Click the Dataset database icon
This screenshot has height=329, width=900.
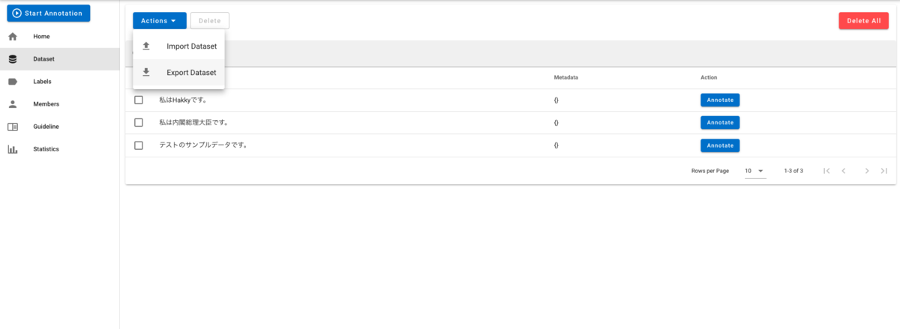tap(13, 59)
